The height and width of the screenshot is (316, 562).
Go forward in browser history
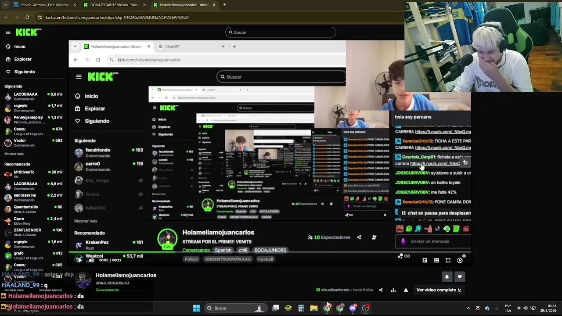(17, 17)
